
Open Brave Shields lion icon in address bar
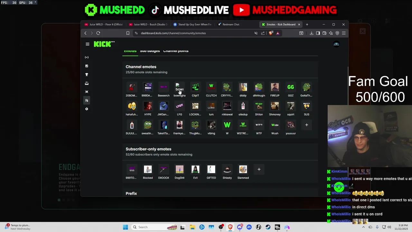tap(271, 33)
